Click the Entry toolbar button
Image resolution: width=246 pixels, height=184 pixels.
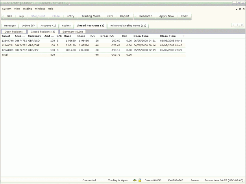(70, 16)
